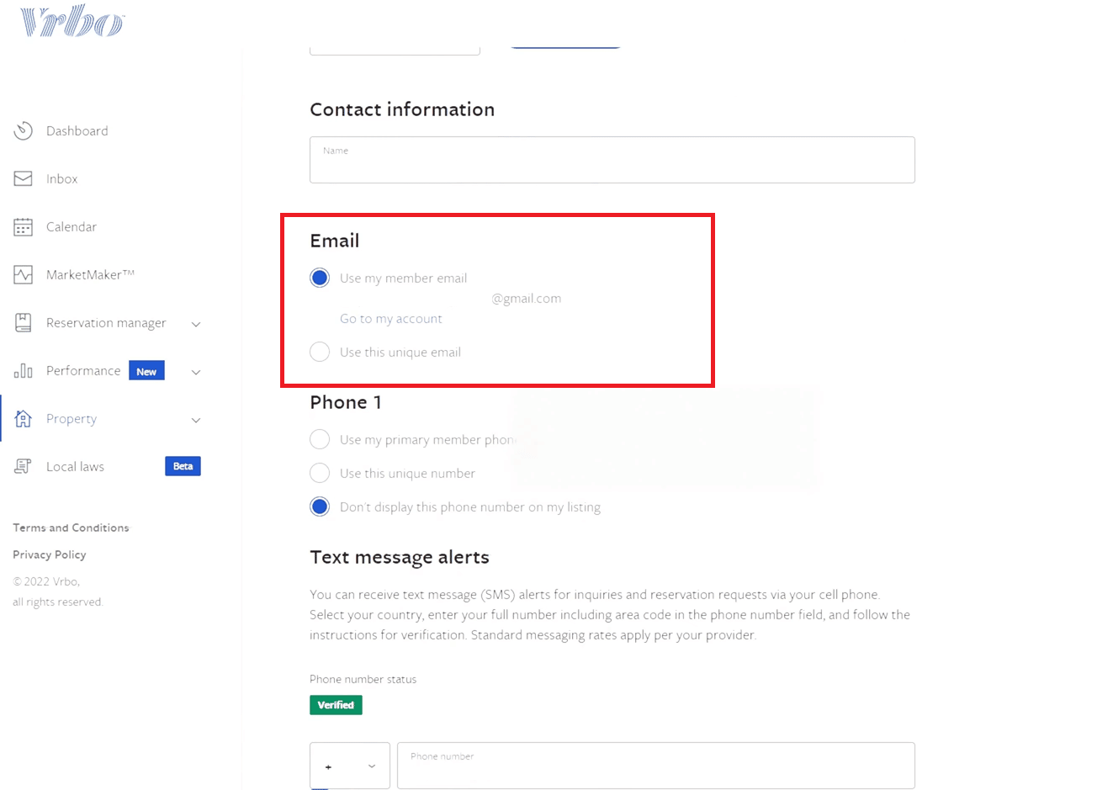Open Privacy Policy link
Screen dimensions: 1113x790
pyautogui.click(x=50, y=554)
